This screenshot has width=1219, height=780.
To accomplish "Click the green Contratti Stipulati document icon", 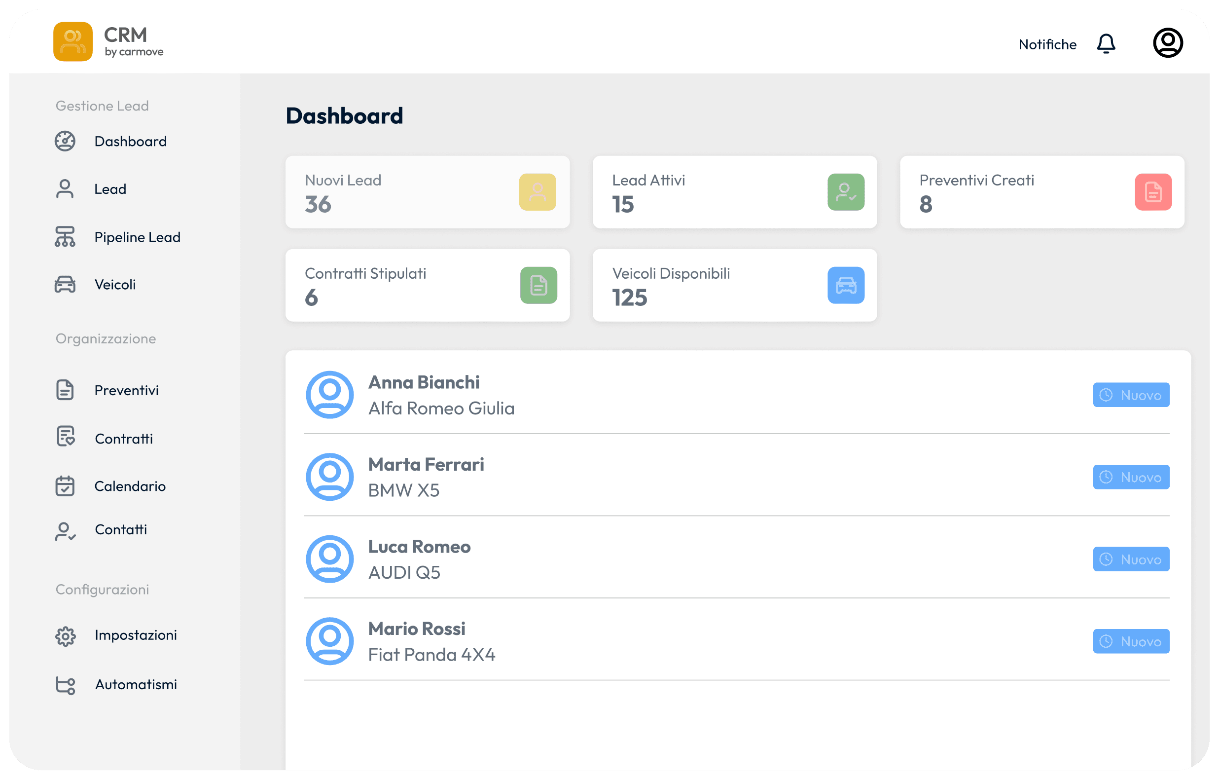I will 538,285.
